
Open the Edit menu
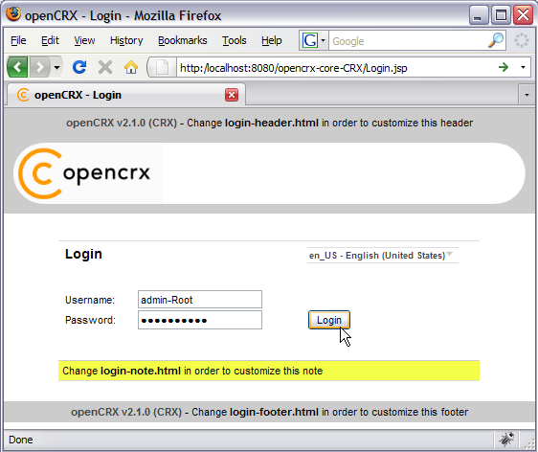(50, 40)
